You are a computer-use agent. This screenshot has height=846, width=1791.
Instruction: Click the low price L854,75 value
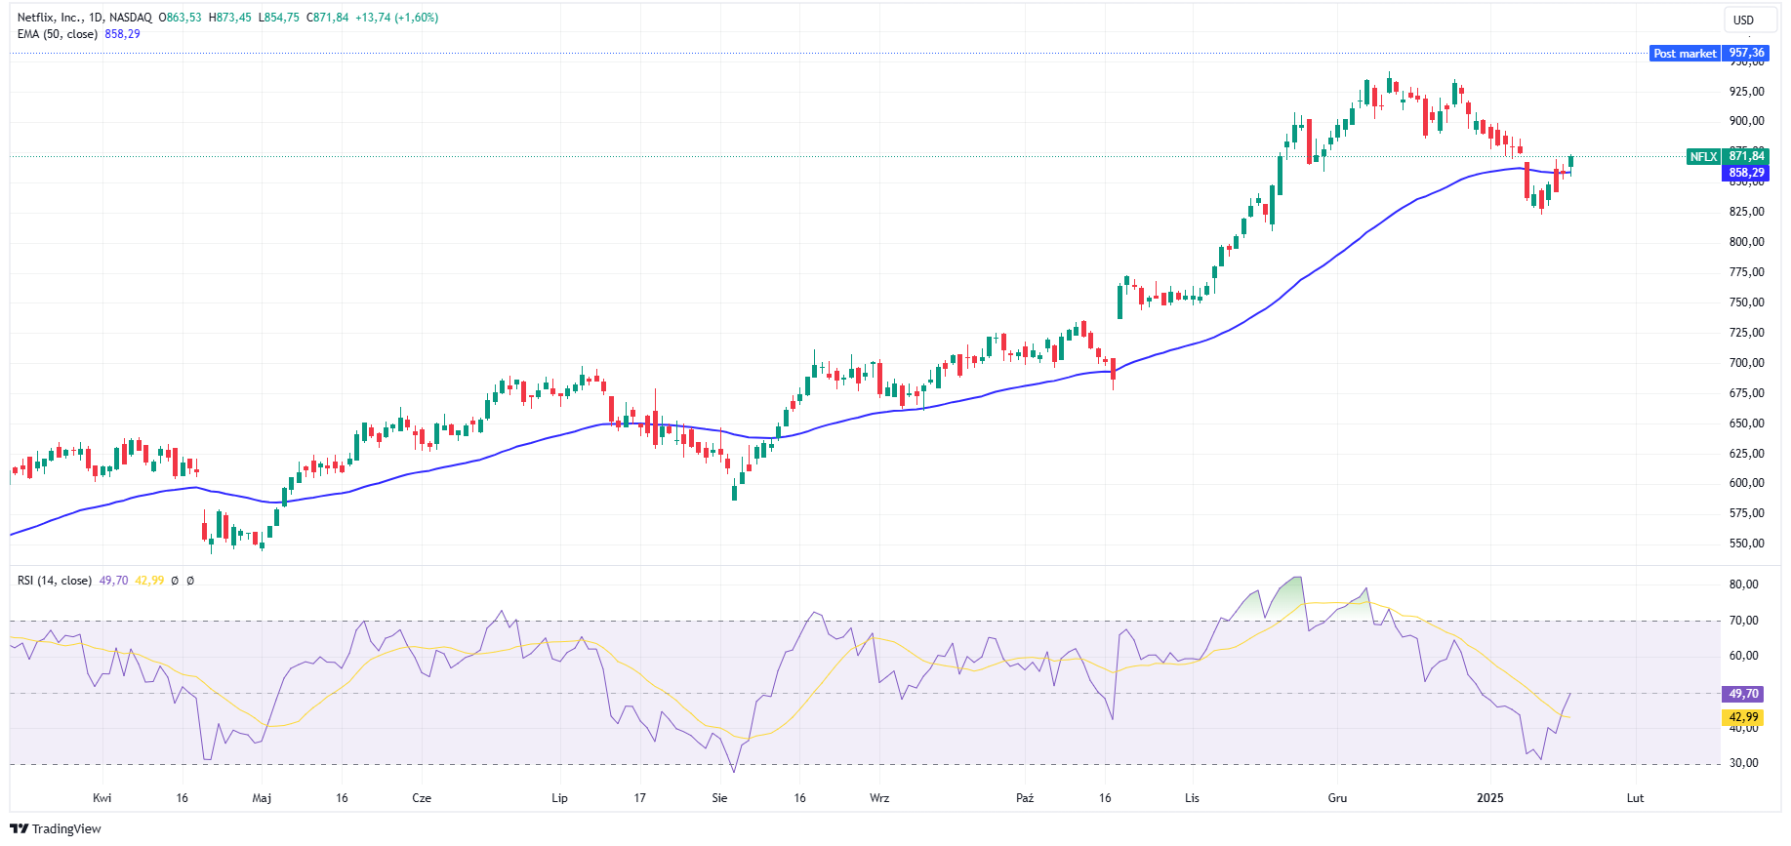[x=279, y=18]
